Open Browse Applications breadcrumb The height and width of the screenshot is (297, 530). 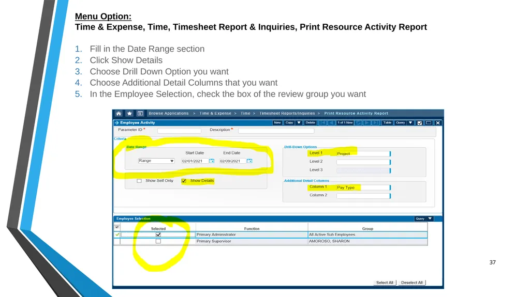(169, 114)
